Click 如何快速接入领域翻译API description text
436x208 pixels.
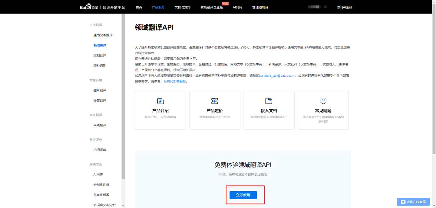tap(269, 117)
